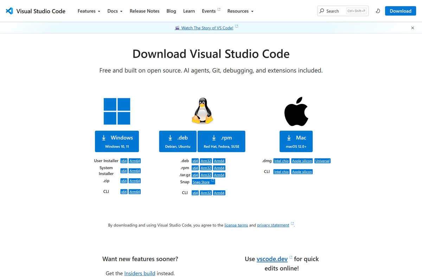Click the Download Visual Studio Code heading
The height and width of the screenshot is (279, 422).
(x=211, y=54)
